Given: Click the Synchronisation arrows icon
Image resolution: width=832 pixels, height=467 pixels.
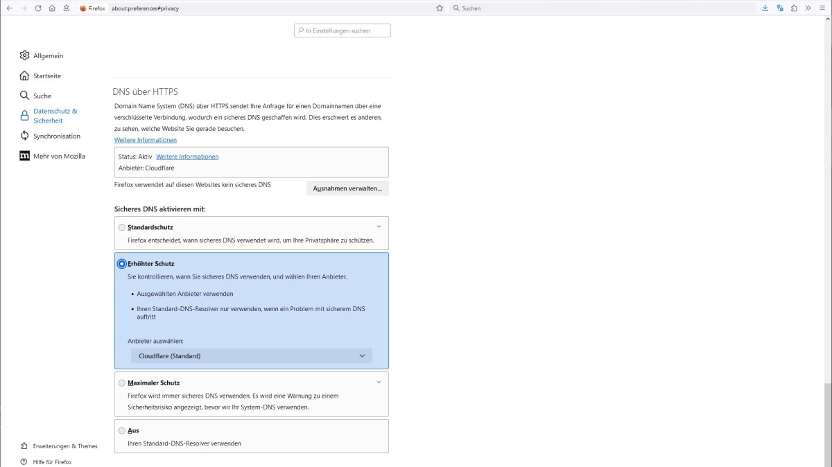Looking at the screenshot, I should coord(25,136).
